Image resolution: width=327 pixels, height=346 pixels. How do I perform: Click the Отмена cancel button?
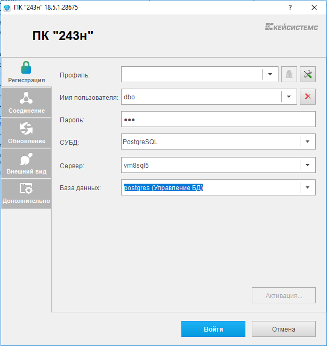click(284, 329)
